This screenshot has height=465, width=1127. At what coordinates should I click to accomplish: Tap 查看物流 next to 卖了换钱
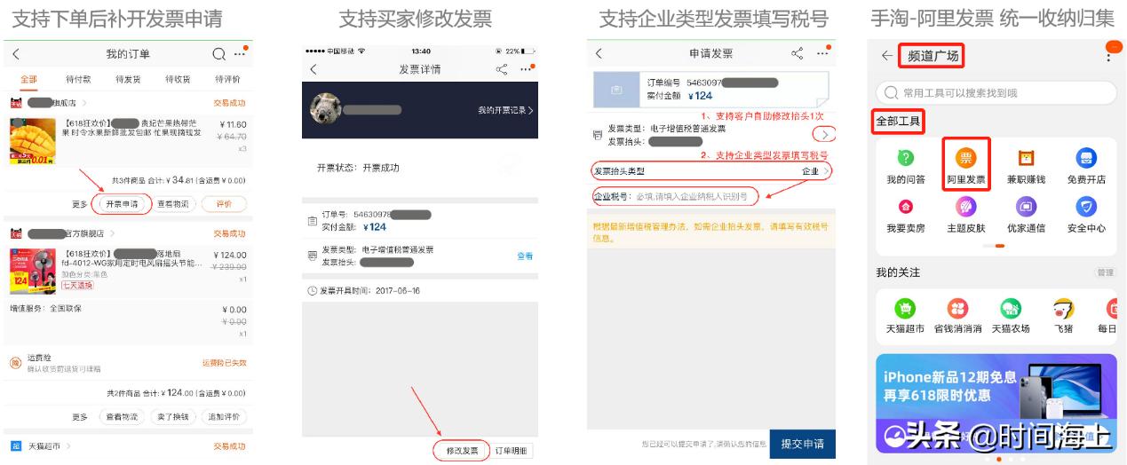point(123,416)
